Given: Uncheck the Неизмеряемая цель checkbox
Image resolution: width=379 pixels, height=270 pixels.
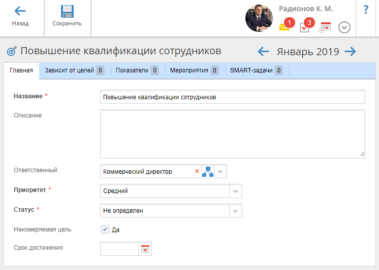Looking at the screenshot, I should point(105,229).
